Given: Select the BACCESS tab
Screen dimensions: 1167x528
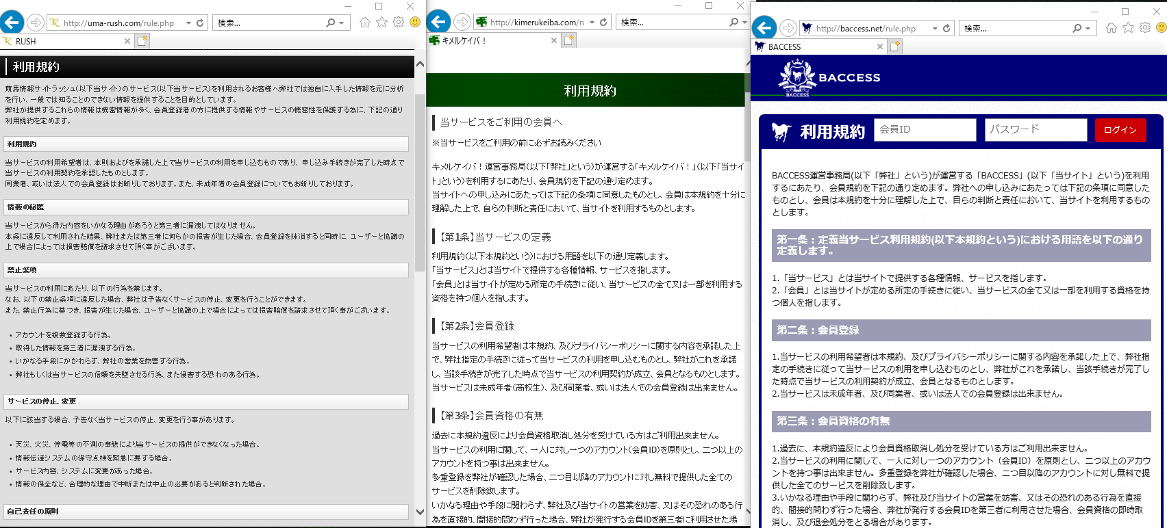Looking at the screenshot, I should pyautogui.click(x=819, y=47).
